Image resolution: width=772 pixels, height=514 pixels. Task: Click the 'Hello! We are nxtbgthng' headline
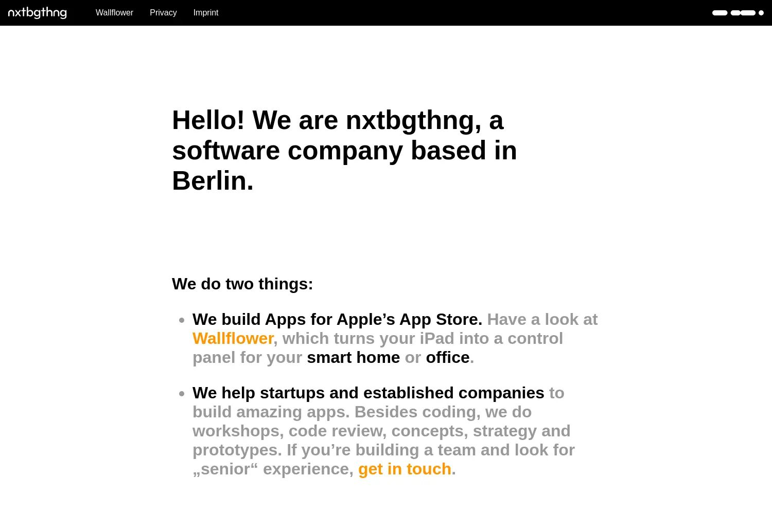tap(344, 150)
